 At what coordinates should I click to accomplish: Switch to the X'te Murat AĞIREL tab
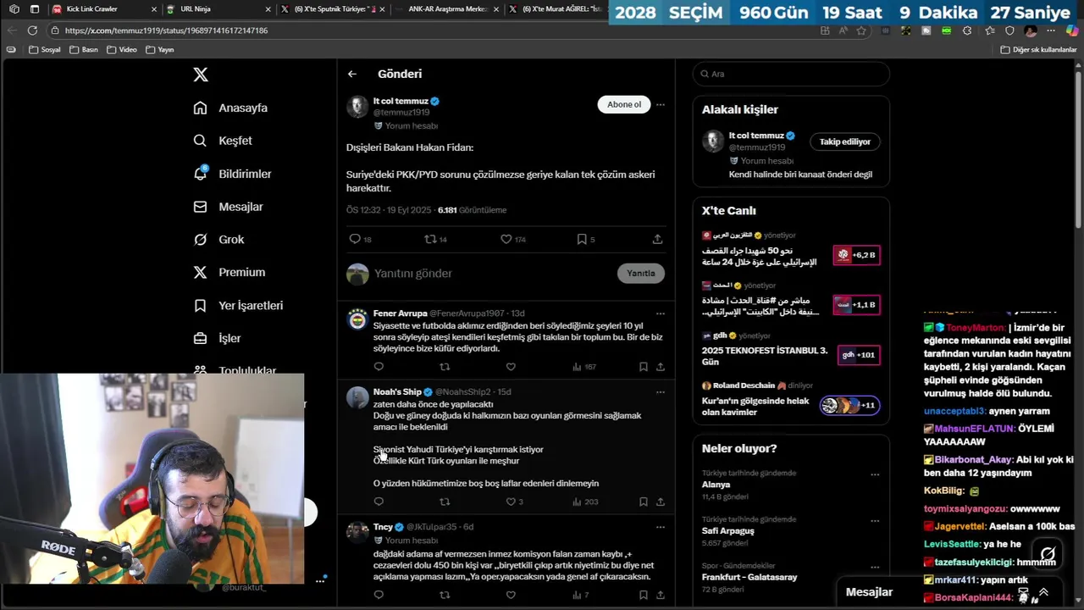tap(559, 8)
